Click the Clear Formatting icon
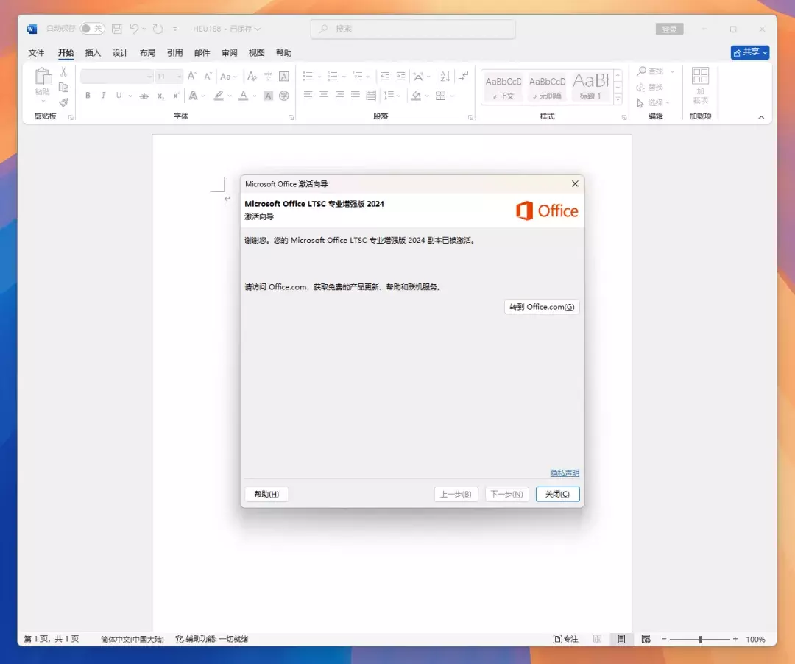The image size is (795, 664). [x=252, y=77]
